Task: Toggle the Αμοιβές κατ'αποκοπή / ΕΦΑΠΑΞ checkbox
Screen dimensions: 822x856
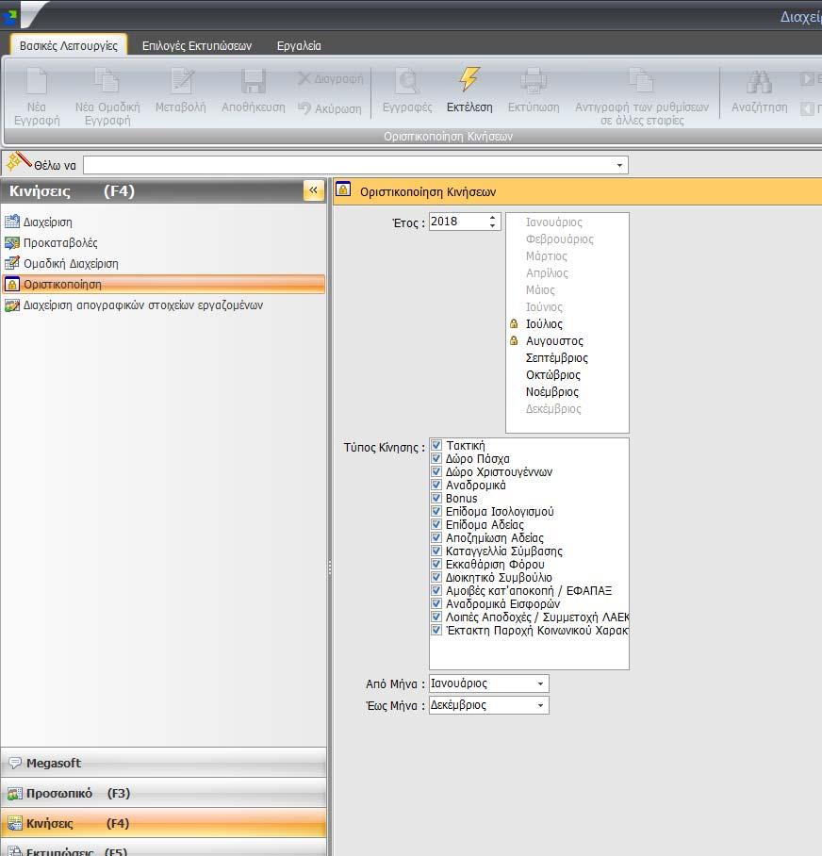Action: [x=436, y=590]
